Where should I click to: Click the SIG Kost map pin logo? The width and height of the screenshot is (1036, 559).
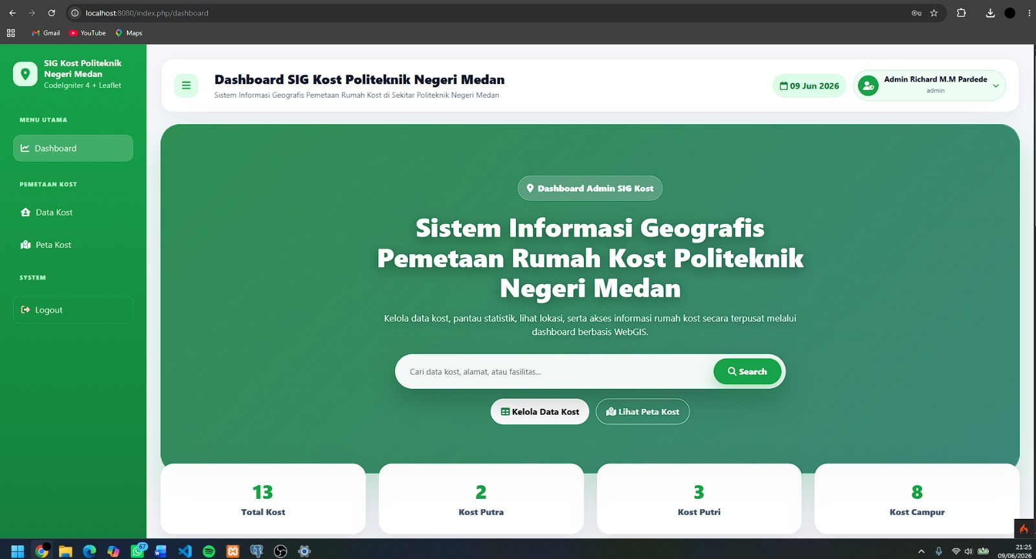[25, 74]
